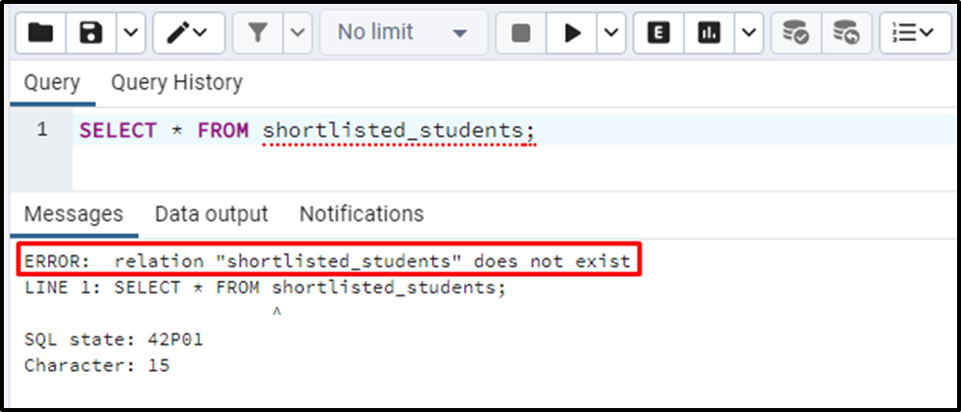The width and height of the screenshot is (961, 412).
Task: Rollback the transaction
Action: [x=847, y=32]
